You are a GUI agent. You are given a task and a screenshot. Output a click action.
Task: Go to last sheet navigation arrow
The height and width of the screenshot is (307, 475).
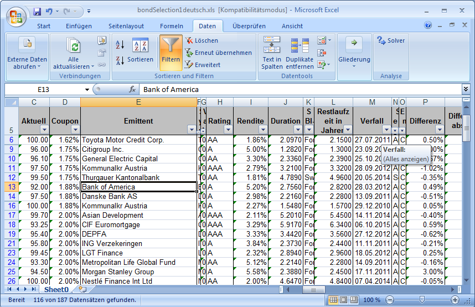pyautogui.click(x=34, y=289)
